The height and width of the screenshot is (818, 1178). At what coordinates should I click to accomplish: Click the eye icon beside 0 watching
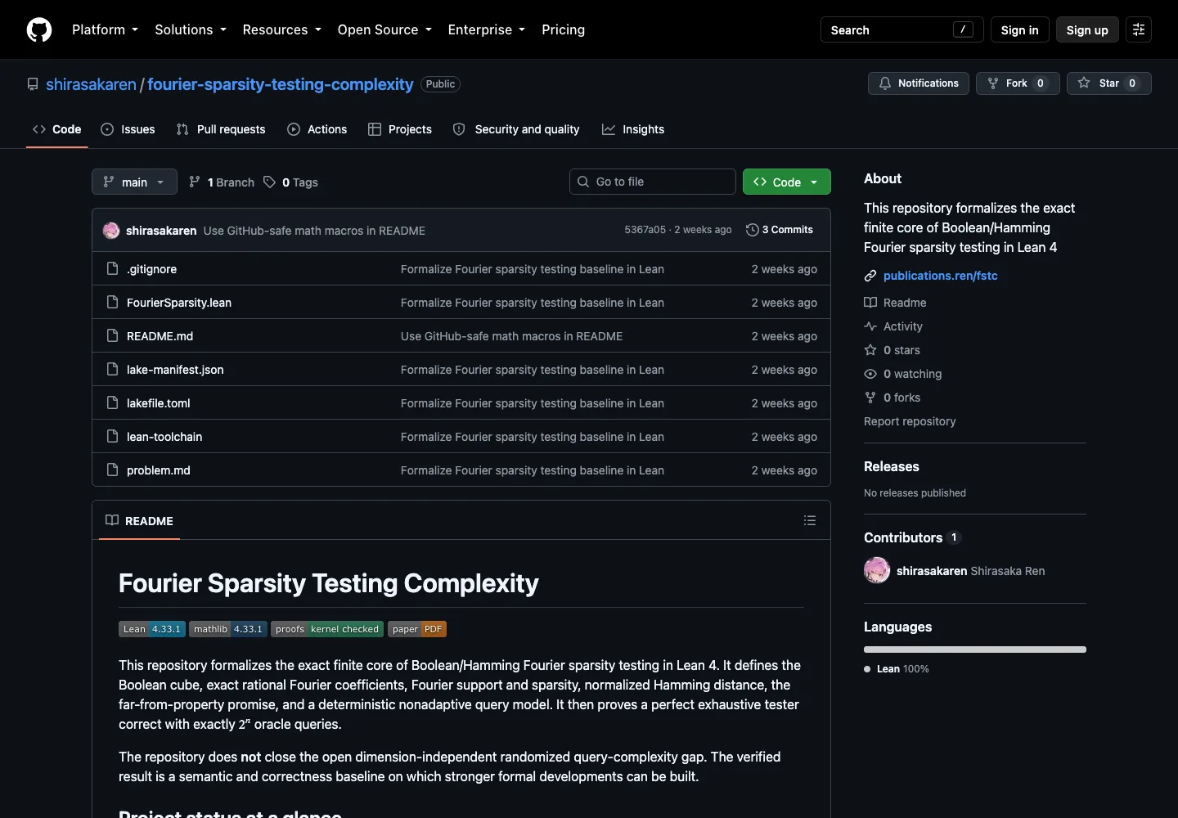coord(870,374)
